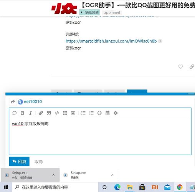This screenshot has width=195, height=192.
Task: Open the OCR助手 topic title
Action: 138,5
